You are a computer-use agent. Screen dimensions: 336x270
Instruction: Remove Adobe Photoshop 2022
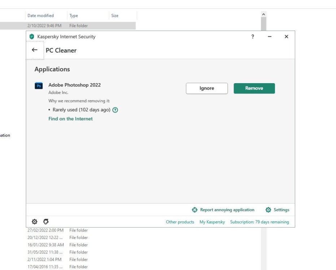coord(254,88)
